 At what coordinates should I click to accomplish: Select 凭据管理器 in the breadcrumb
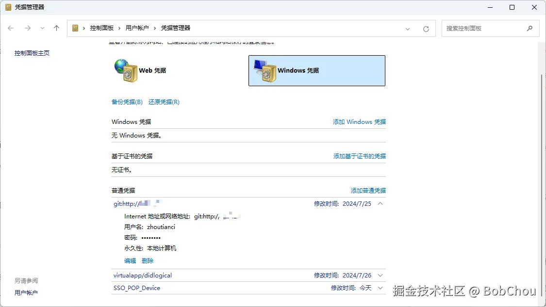pos(176,28)
